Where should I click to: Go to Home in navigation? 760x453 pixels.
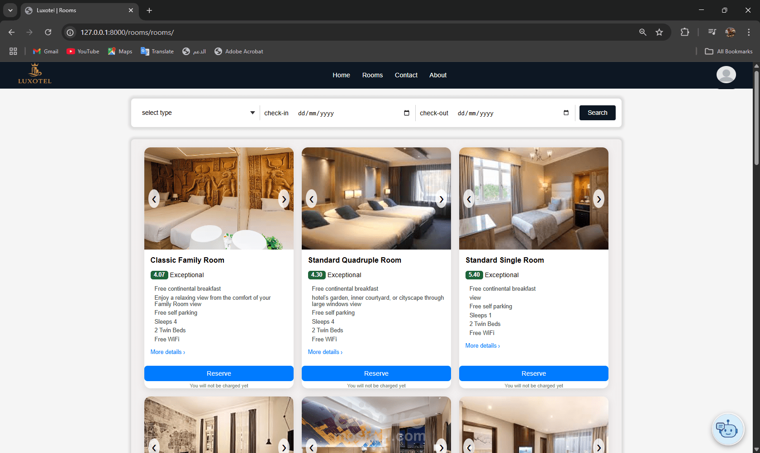pos(341,75)
